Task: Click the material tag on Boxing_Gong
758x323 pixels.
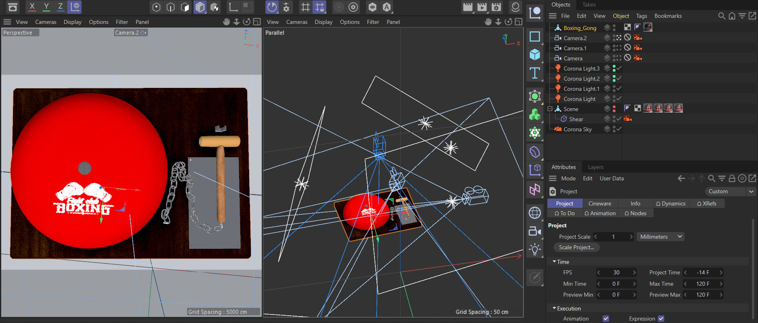Action: tap(648, 27)
